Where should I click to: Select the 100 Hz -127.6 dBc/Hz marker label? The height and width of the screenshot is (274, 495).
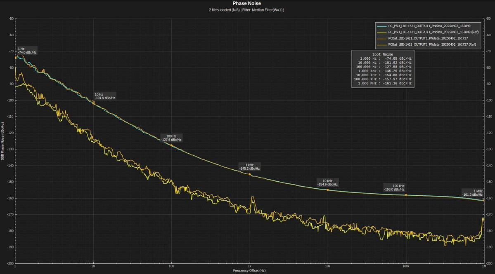click(x=171, y=138)
